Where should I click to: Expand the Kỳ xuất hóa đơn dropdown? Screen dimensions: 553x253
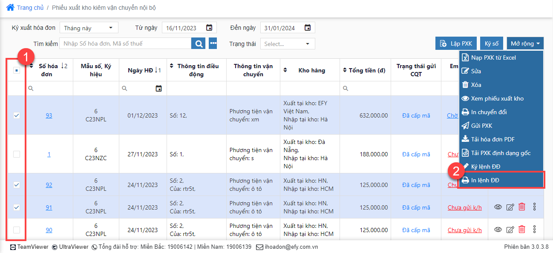point(89,28)
